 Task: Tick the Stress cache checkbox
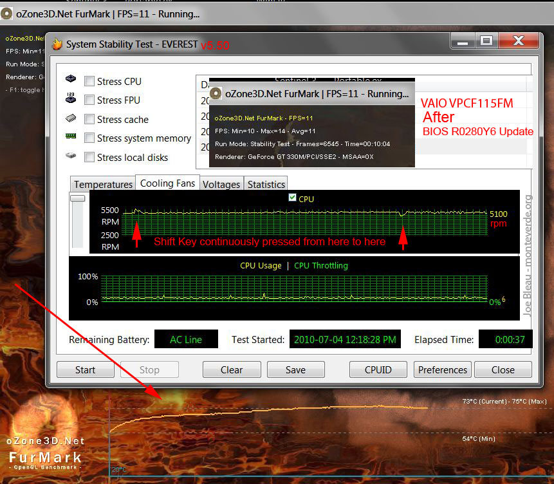(x=89, y=119)
